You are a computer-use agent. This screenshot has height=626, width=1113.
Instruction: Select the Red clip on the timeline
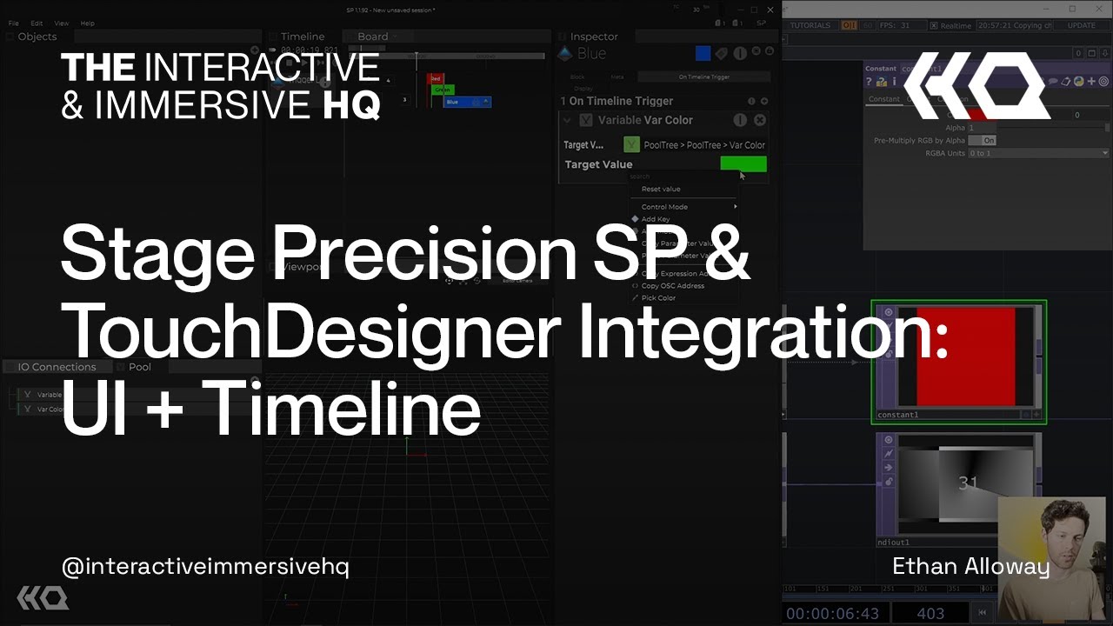[437, 78]
